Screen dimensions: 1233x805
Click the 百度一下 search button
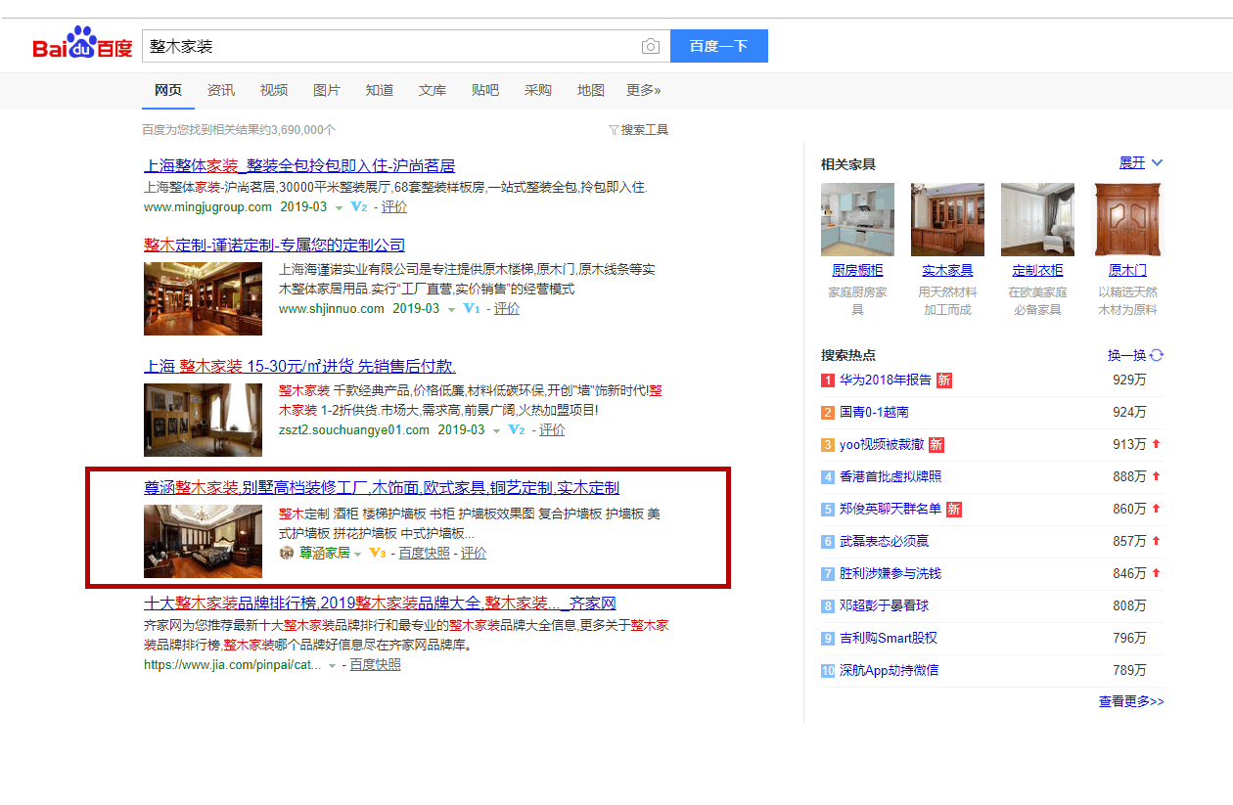click(719, 46)
